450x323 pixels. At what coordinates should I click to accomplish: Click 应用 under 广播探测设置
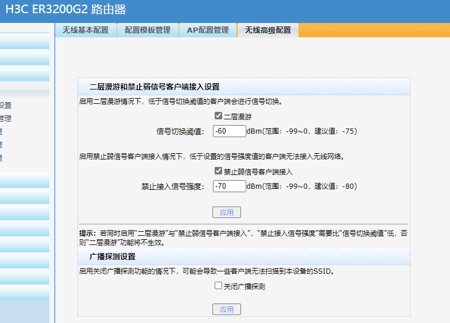[x=226, y=309]
